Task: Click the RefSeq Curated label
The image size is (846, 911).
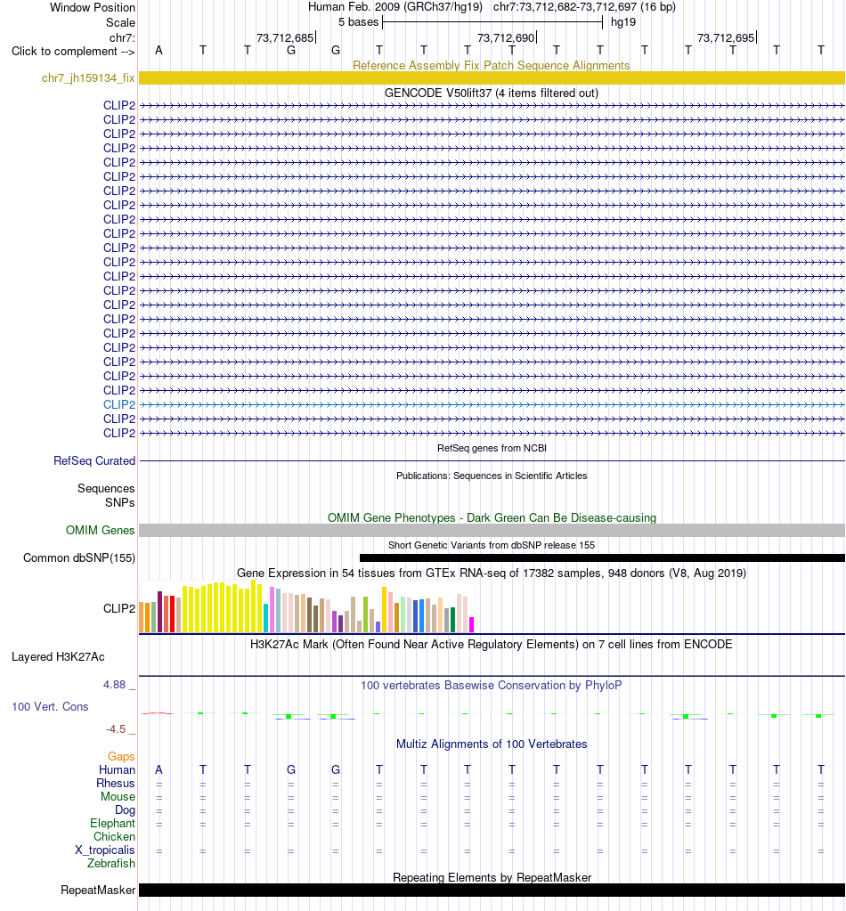Action: tap(94, 460)
